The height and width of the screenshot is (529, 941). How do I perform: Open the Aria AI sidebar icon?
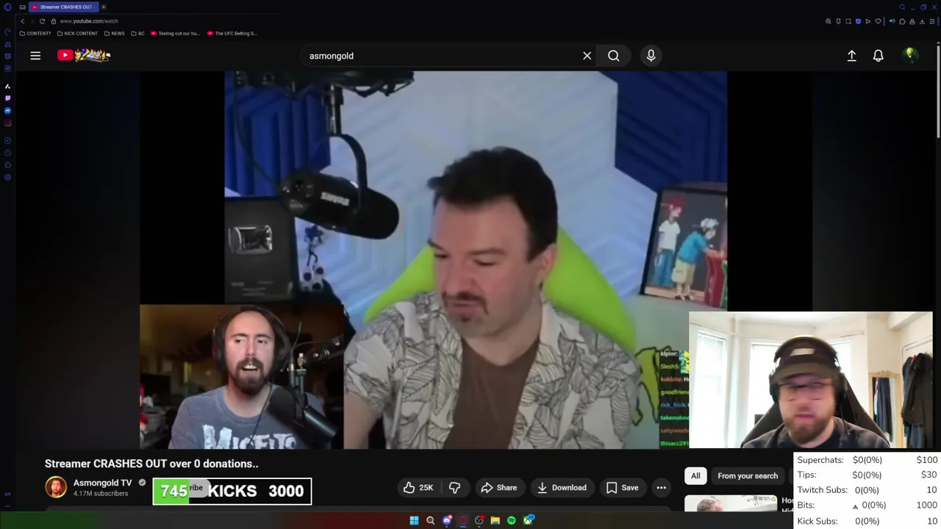(x=7, y=86)
